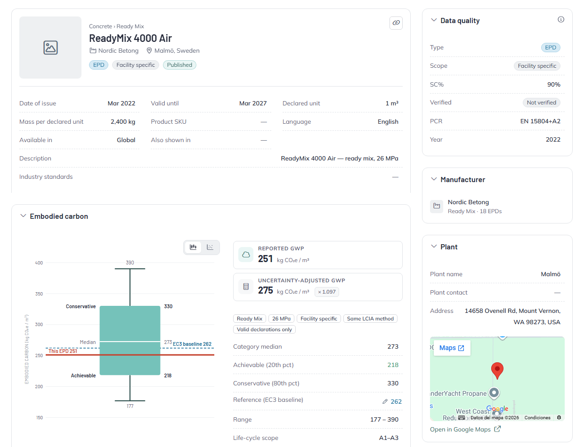Click the red map marker pin
The width and height of the screenshot is (584, 447).
click(497, 371)
